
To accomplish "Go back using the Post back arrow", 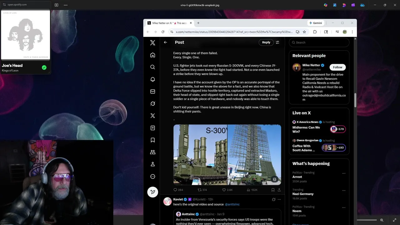I will [x=165, y=42].
